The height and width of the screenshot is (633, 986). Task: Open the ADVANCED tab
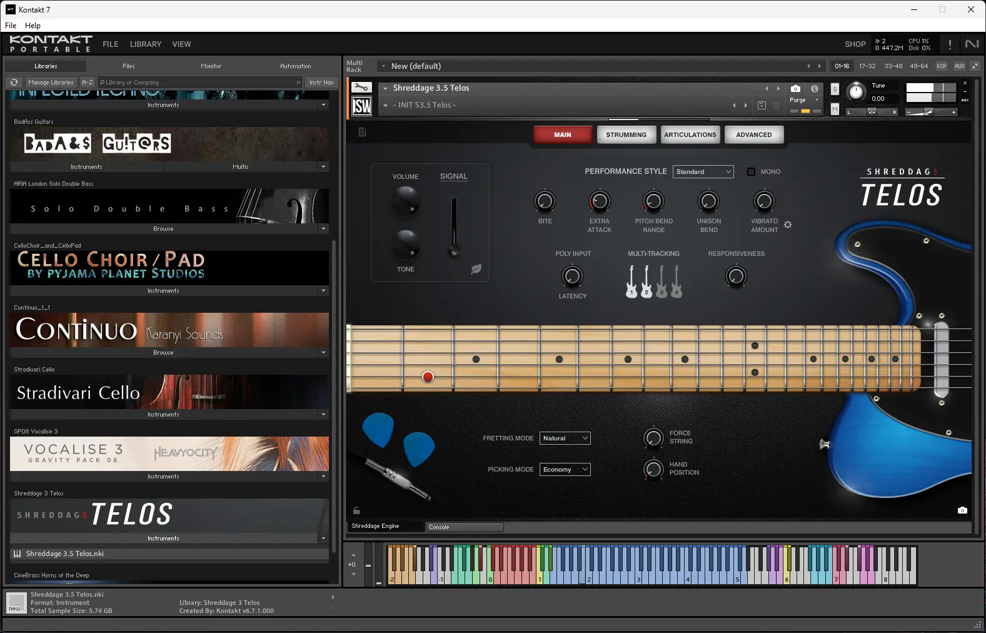(x=753, y=134)
